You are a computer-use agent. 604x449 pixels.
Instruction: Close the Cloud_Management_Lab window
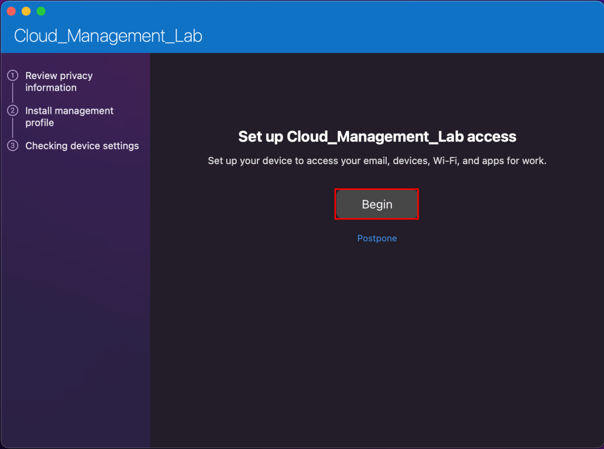tap(11, 11)
